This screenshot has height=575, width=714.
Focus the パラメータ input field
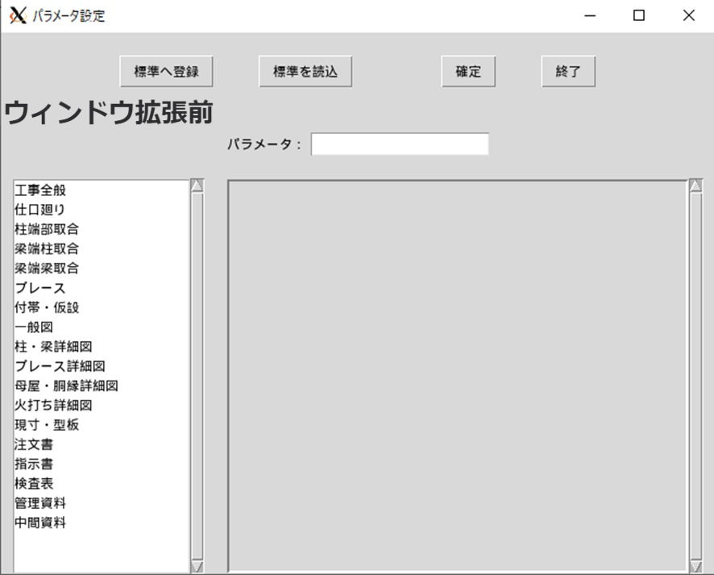coord(400,144)
